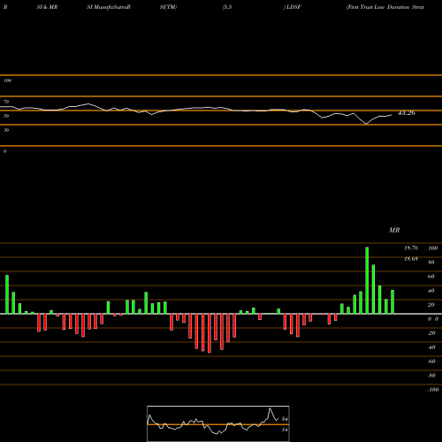Select the 18.76 price value

point(411,248)
